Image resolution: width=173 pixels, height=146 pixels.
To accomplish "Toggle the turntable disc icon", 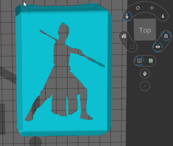I will 158,47.
